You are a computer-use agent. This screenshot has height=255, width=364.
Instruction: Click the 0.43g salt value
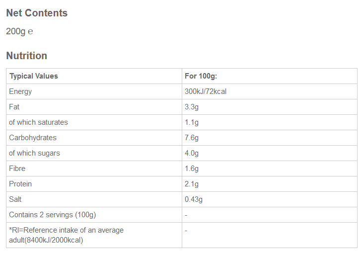click(194, 199)
